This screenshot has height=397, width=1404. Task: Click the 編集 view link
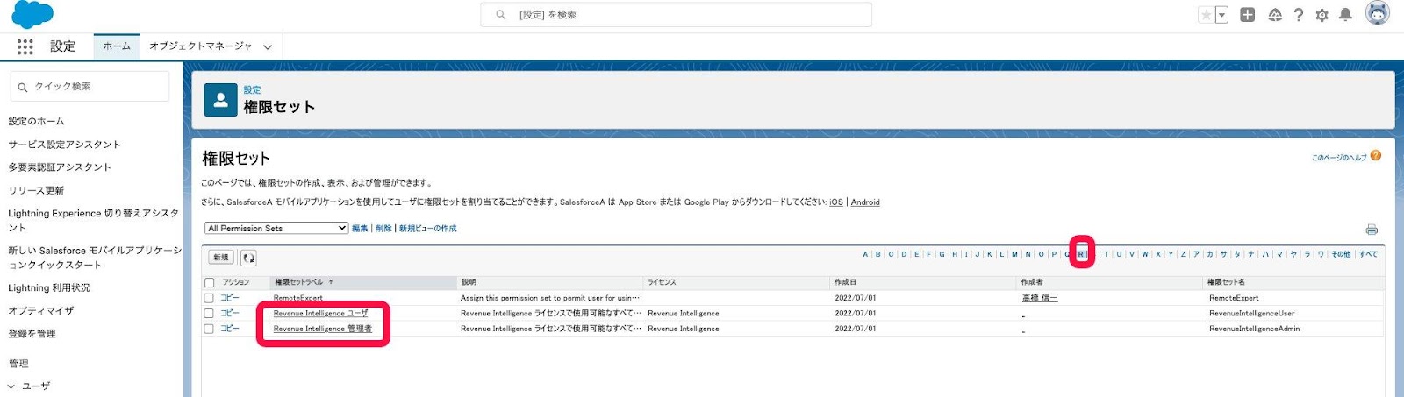point(360,228)
